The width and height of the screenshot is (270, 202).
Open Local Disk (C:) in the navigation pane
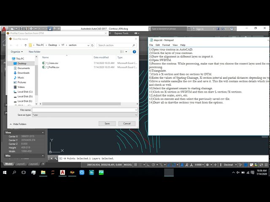coord(25,91)
